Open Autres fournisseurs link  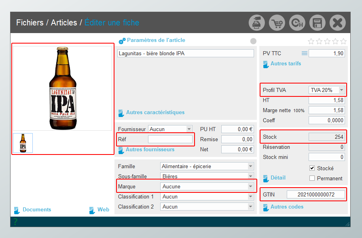[x=150, y=149]
